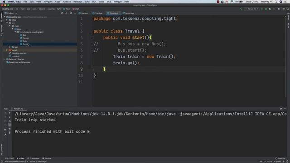Click the trash clear-all icon in Run panel
The height and width of the screenshot is (163, 290).
click(x=10, y=133)
